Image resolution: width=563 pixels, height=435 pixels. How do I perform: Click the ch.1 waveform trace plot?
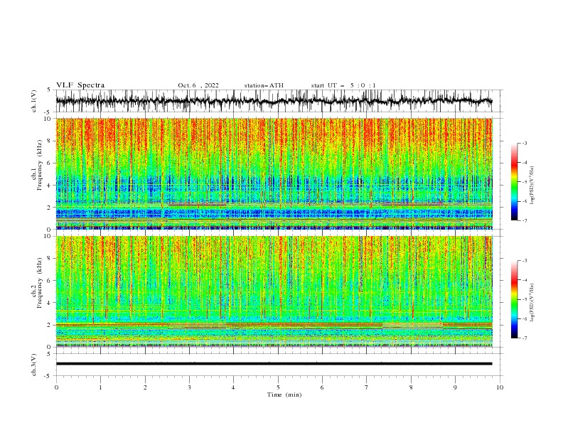point(274,101)
